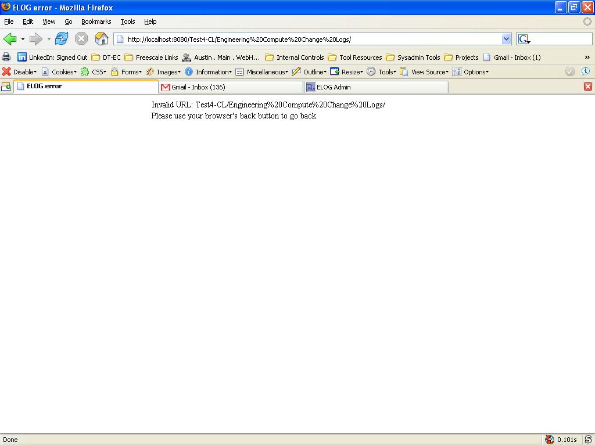Click the Adblock icon in status bar

pyautogui.click(x=549, y=440)
